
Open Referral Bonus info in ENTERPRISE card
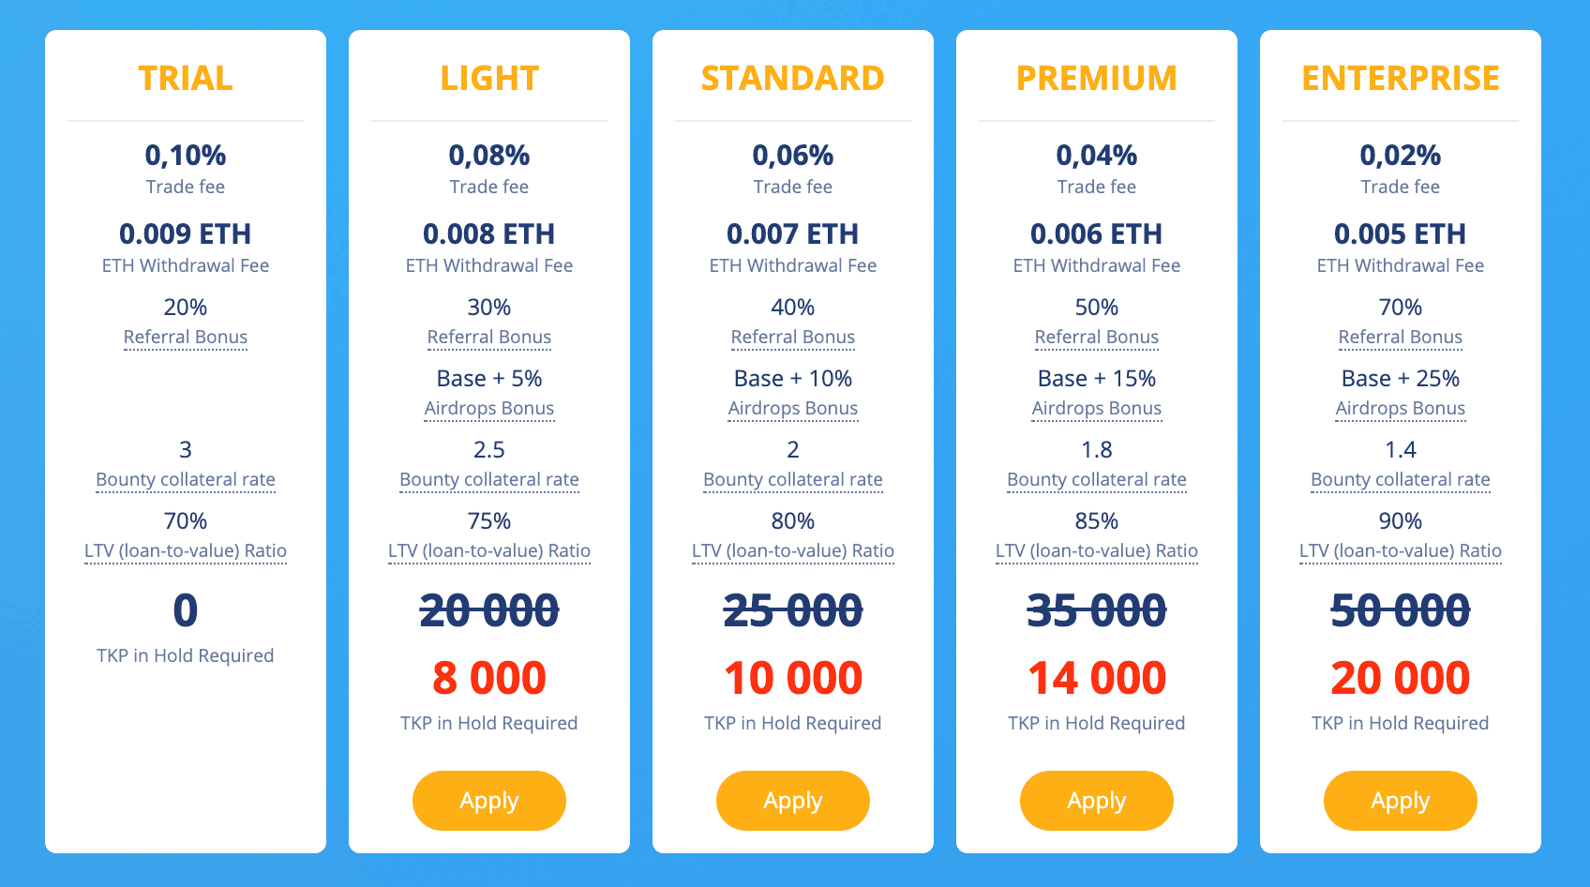tap(1401, 337)
